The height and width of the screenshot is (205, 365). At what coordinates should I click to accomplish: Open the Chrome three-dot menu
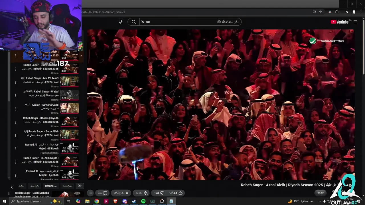pos(361,12)
